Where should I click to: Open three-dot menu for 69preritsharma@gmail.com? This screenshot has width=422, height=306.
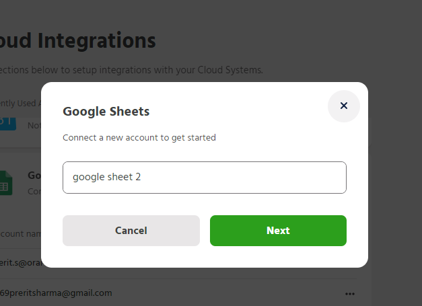pos(349,294)
